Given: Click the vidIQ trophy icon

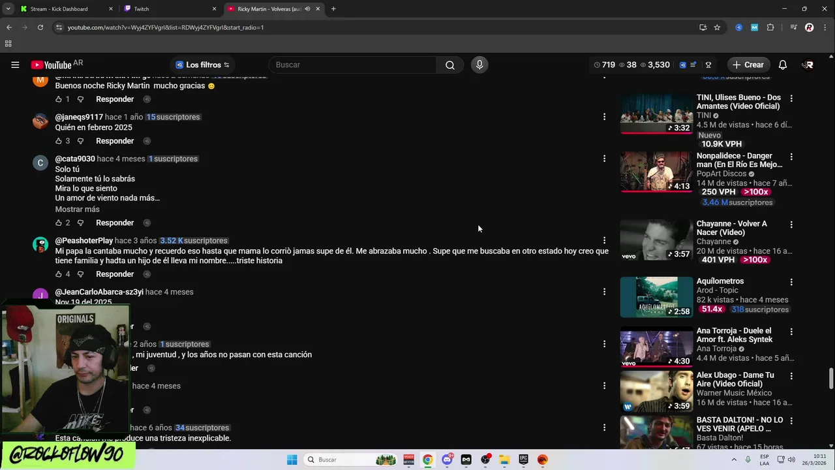Looking at the screenshot, I should tap(708, 65).
